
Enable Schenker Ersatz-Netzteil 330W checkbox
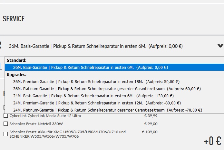[5, 123]
